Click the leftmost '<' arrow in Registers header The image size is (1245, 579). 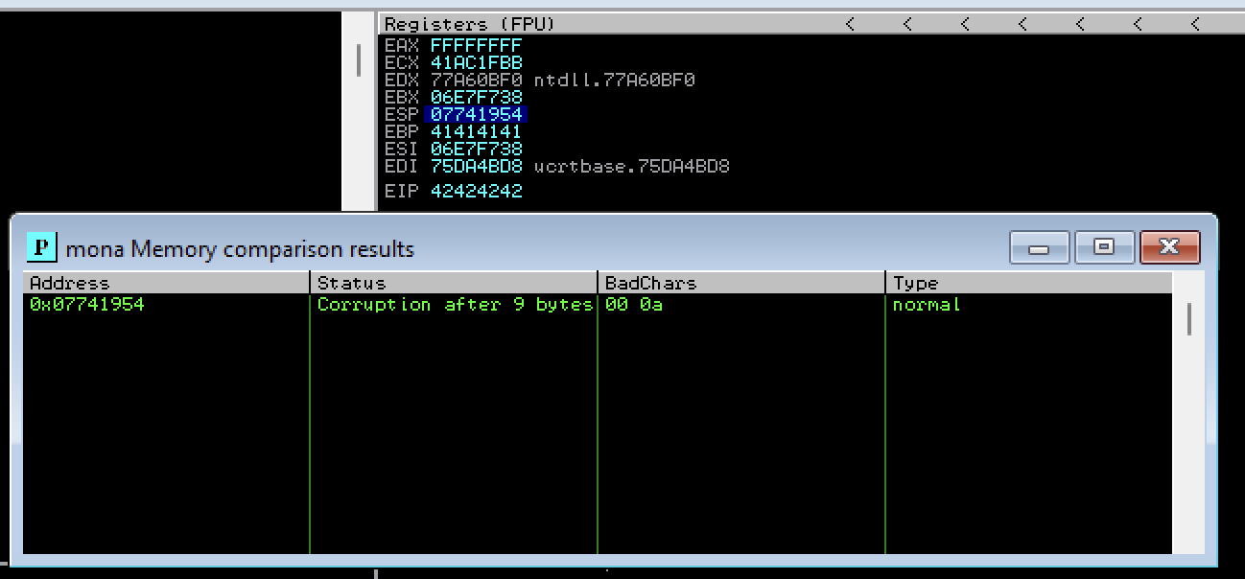tap(850, 24)
